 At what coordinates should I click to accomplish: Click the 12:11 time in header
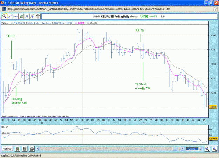point(162,16)
